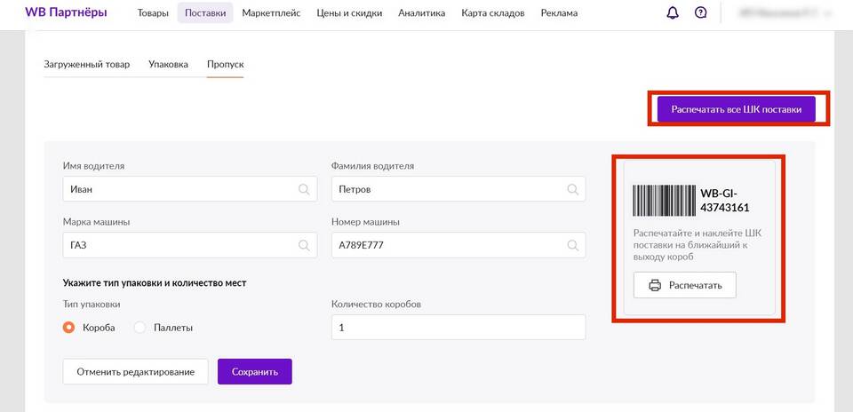Click the Распечатать barcode button
The width and height of the screenshot is (853, 412).
[684, 285]
